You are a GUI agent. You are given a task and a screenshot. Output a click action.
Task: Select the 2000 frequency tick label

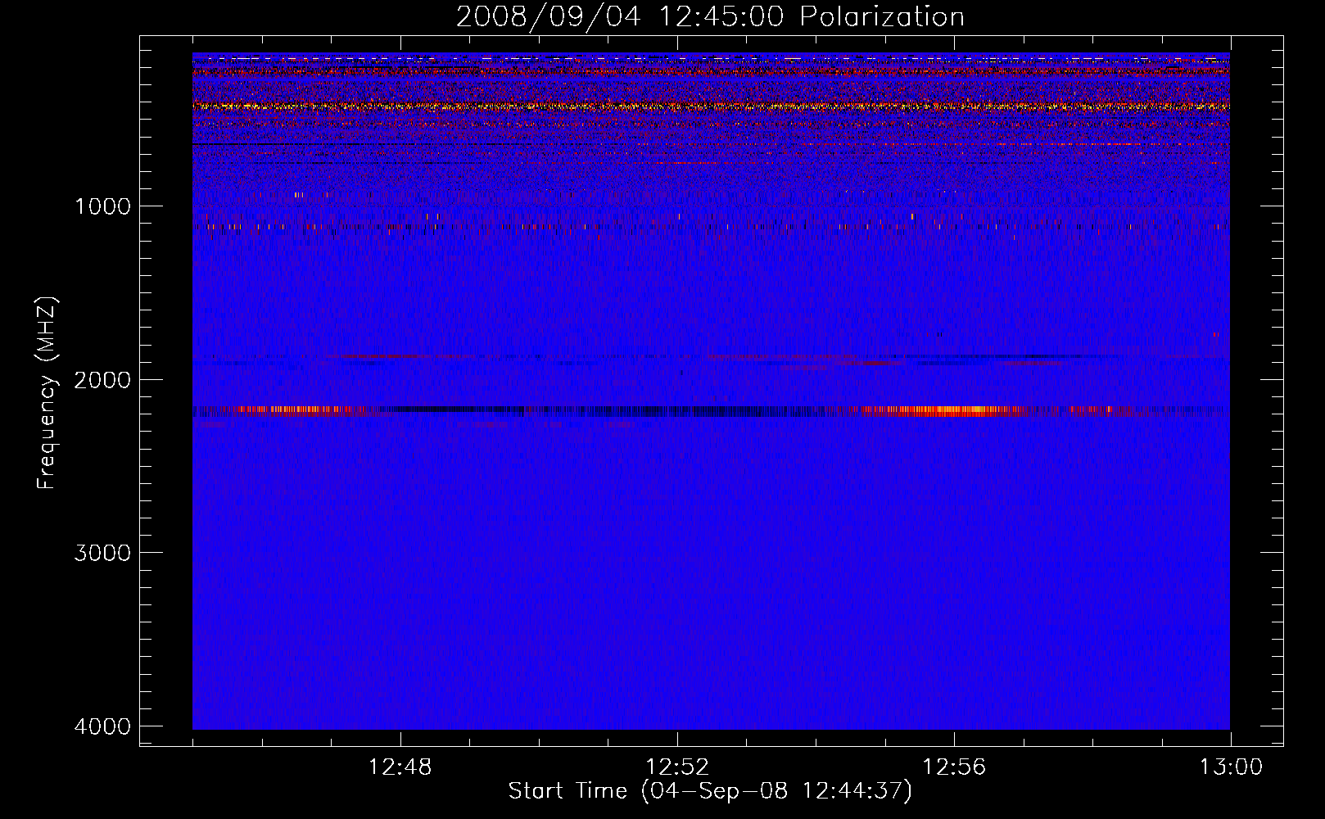coord(102,379)
